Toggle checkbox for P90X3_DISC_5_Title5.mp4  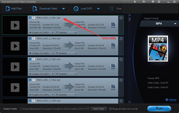[x=30, y=101]
